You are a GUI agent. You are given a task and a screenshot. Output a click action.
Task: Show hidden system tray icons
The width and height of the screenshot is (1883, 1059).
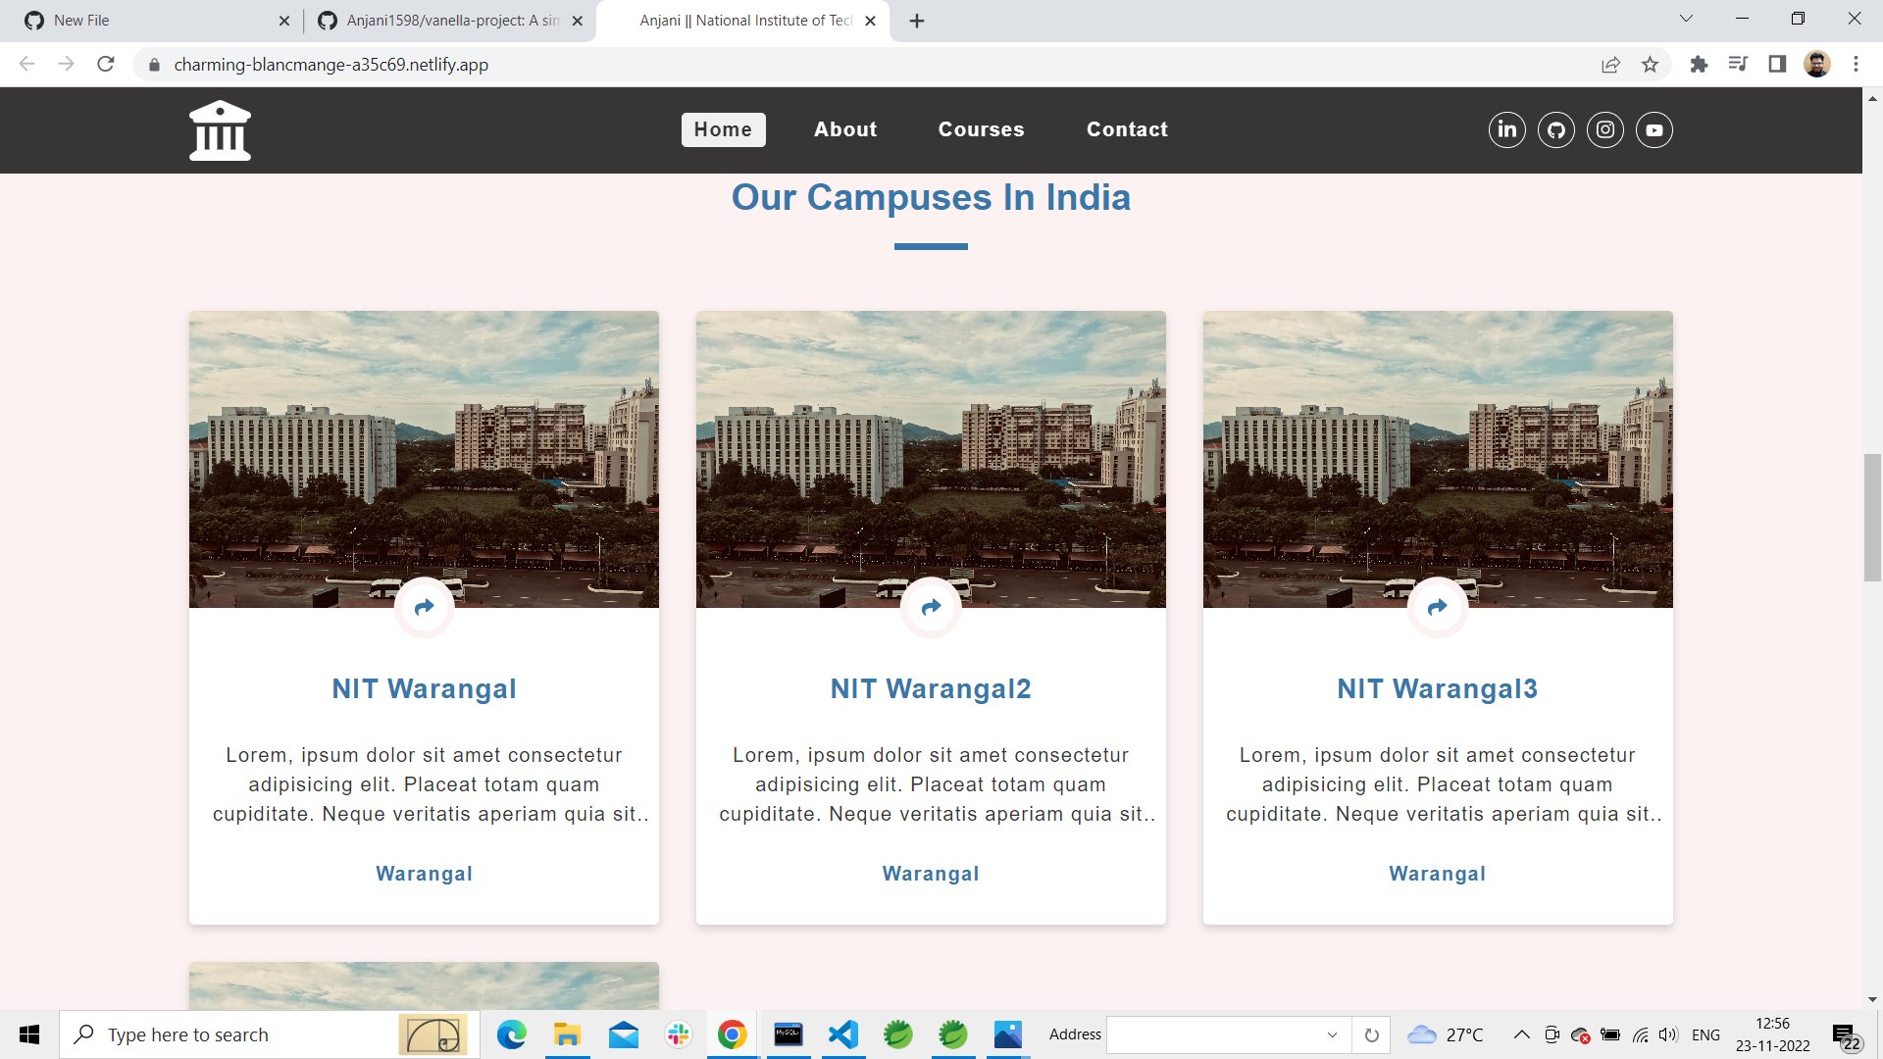(1521, 1034)
